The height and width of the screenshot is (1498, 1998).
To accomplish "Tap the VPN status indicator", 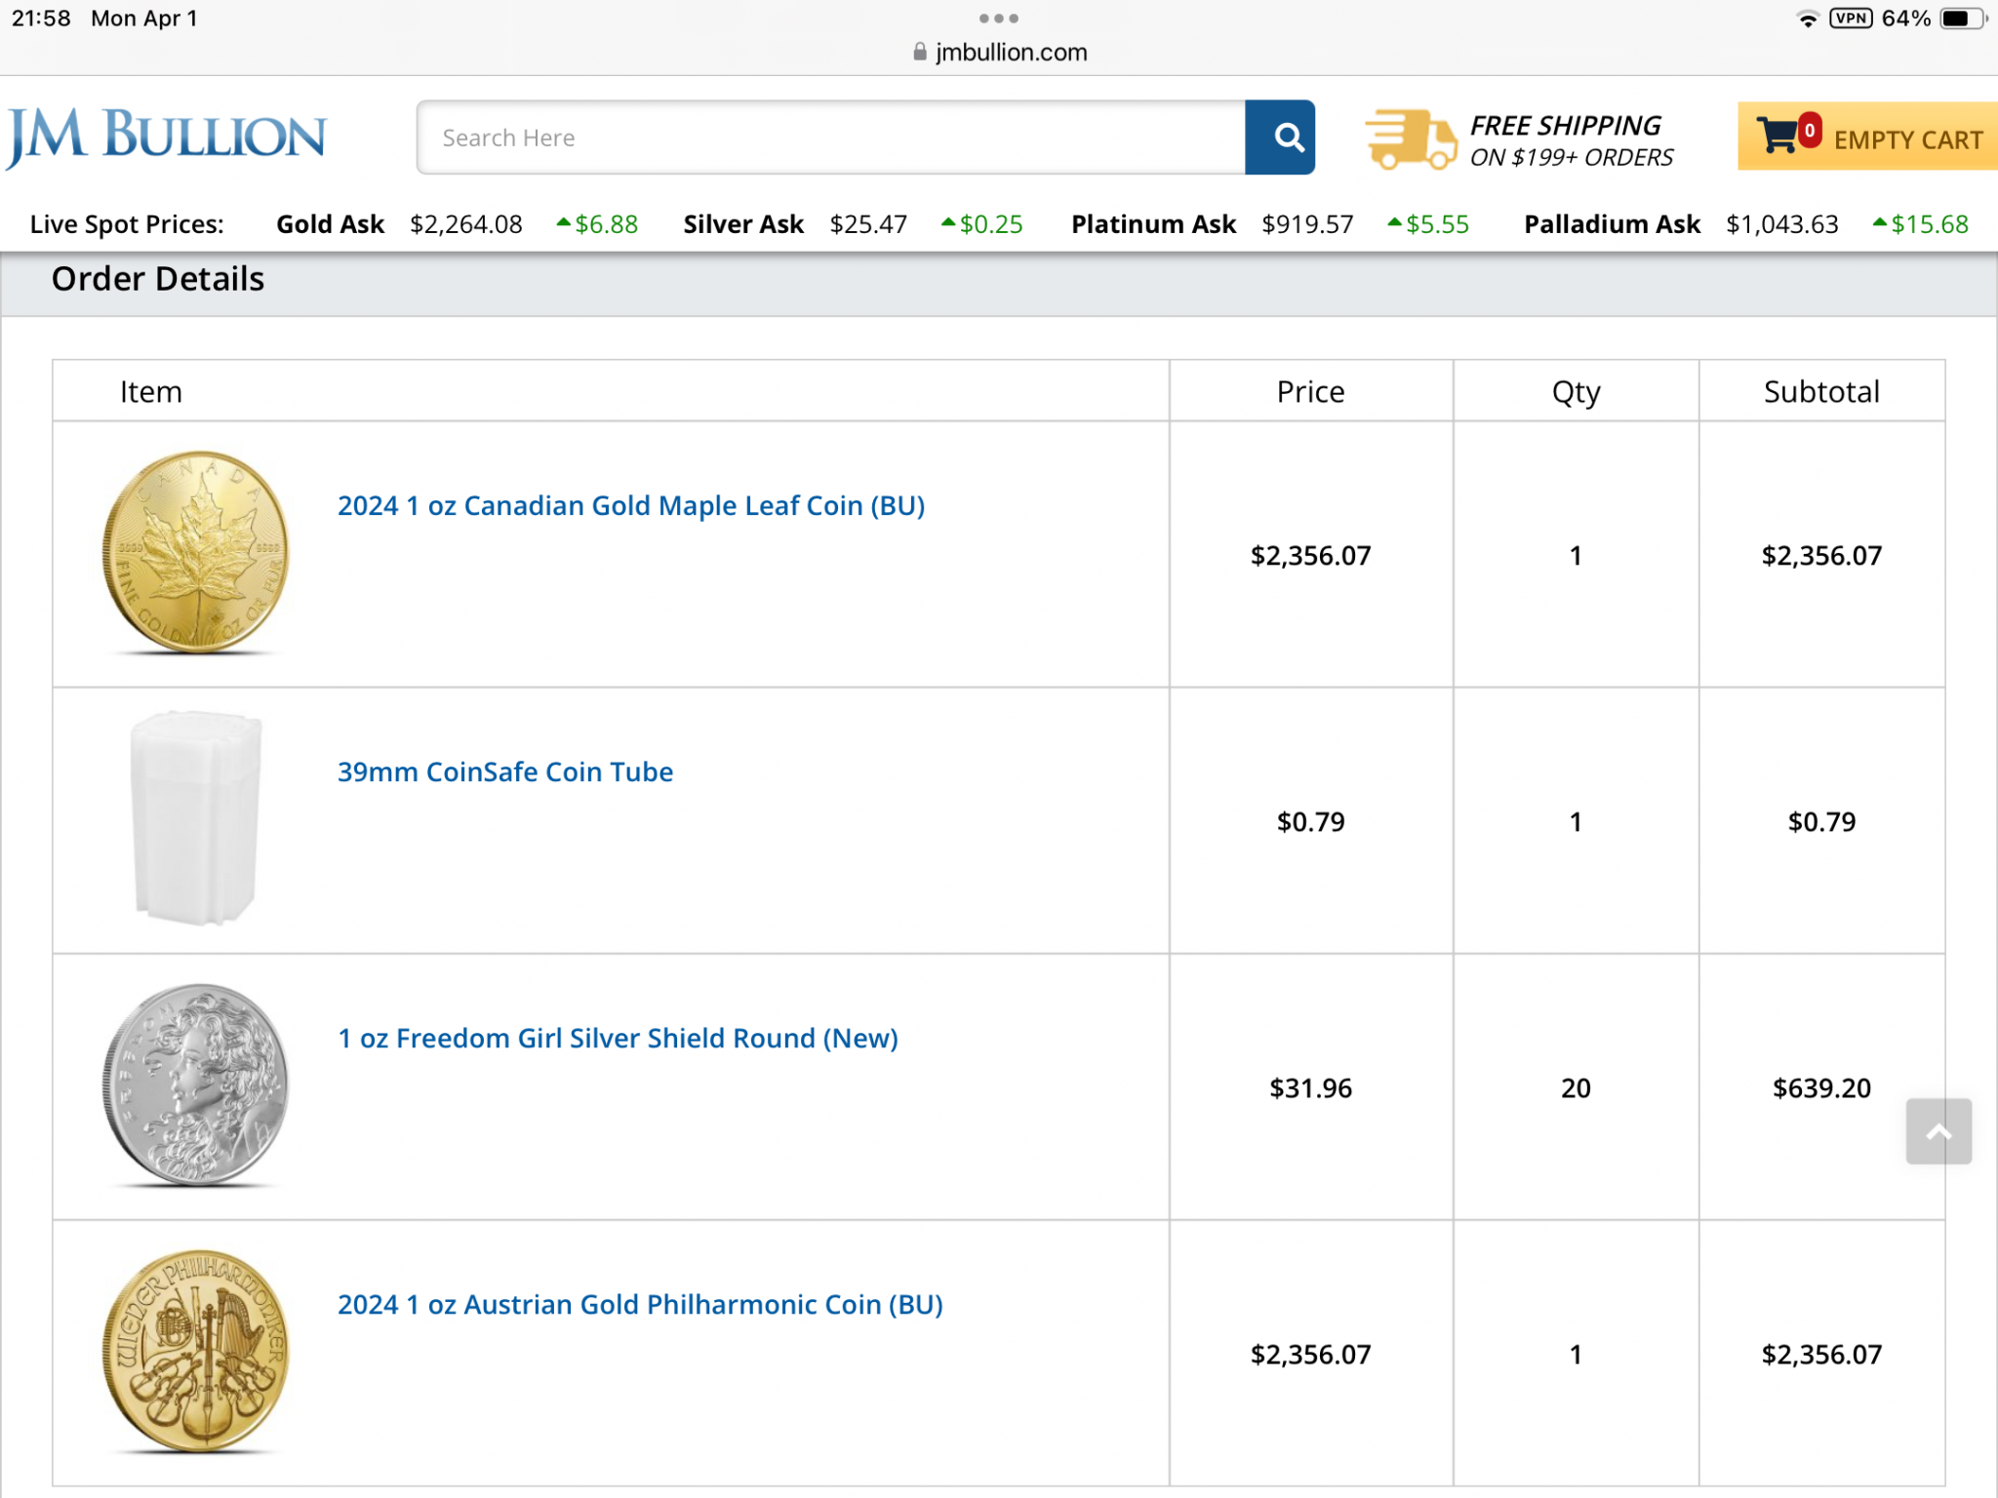I will 1851,18.
